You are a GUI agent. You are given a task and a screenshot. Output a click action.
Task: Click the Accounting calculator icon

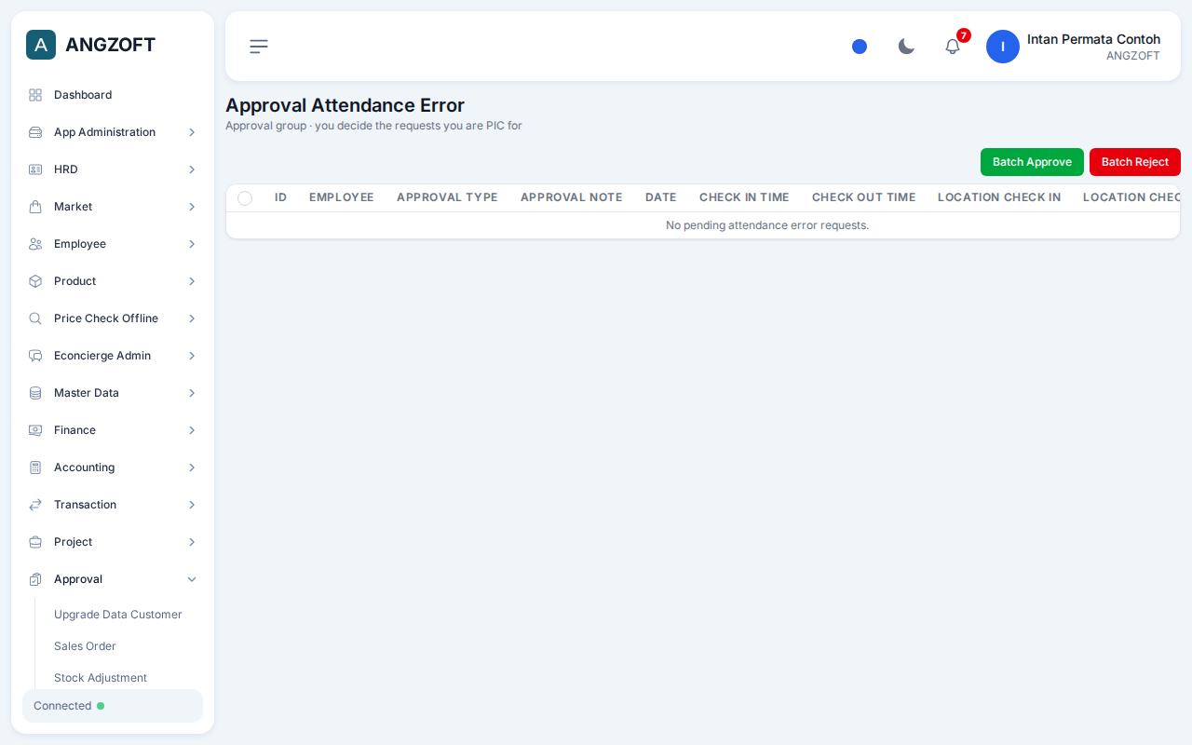(x=35, y=467)
